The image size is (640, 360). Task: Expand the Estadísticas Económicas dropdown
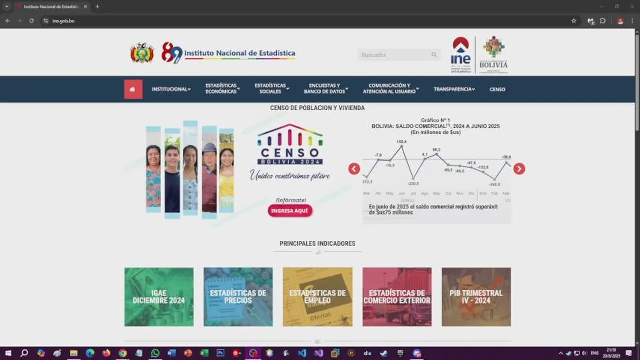222,89
